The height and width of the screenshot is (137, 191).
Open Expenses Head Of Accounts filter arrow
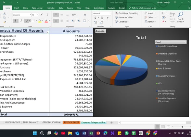click(48, 32)
